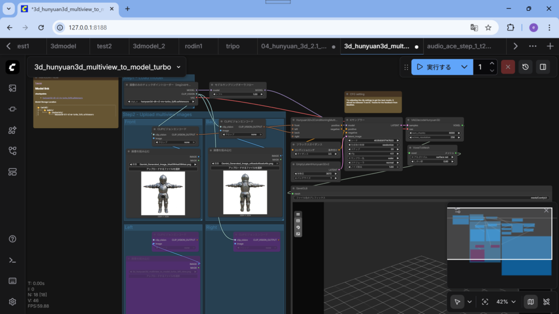This screenshot has width=559, height=314.
Task: Toggle the minimap visibility button
Action: point(530,301)
